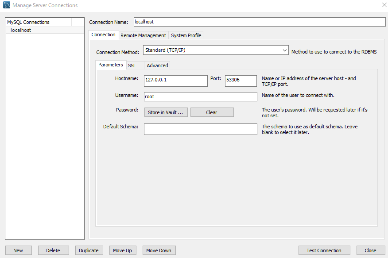Image resolution: width=388 pixels, height=258 pixels.
Task: Move the connection up in the list
Action: (x=123, y=250)
